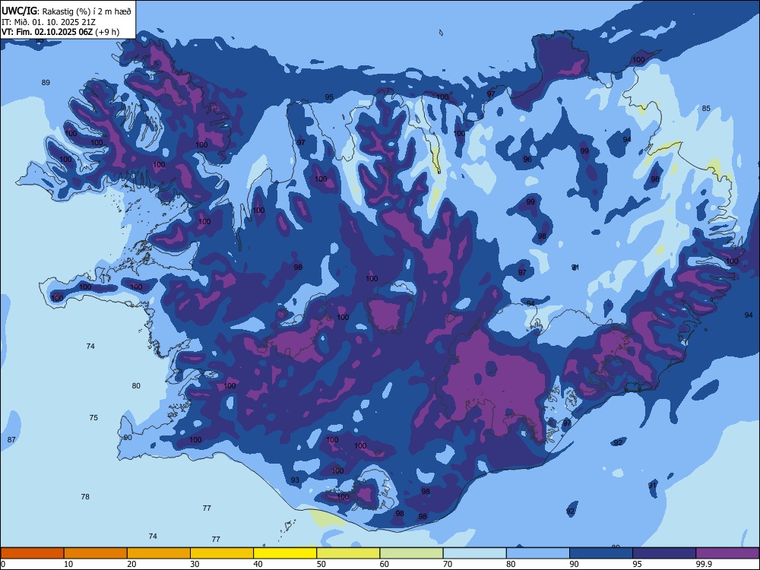Click the dark orange 0–10 legend swatch

(x=32, y=553)
